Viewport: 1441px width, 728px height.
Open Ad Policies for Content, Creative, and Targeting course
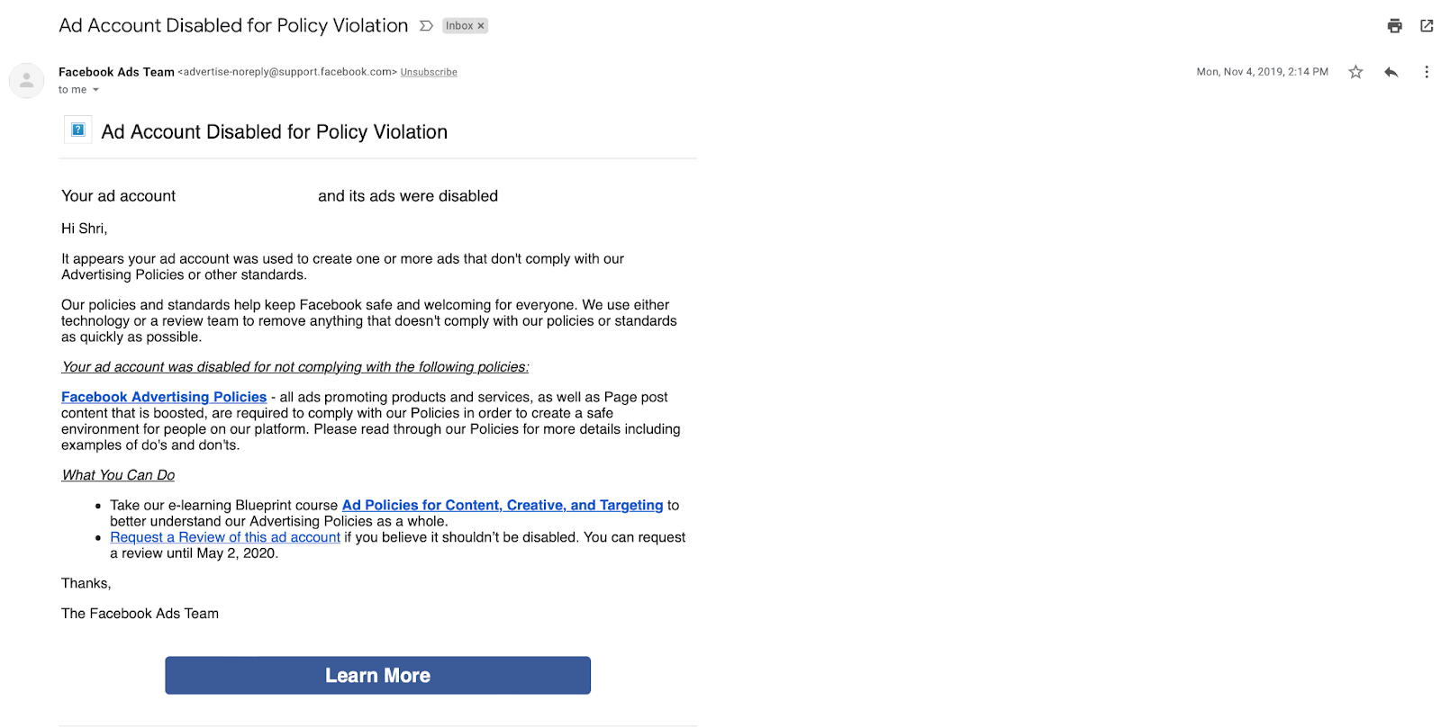click(503, 505)
